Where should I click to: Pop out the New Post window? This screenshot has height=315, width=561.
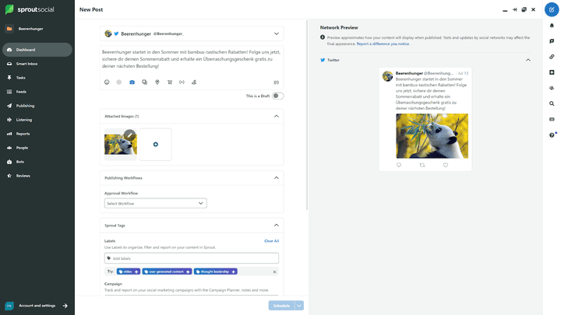(x=524, y=9)
